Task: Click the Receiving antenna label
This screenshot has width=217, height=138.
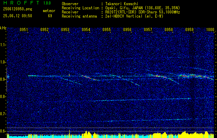Action: click(x=79, y=16)
